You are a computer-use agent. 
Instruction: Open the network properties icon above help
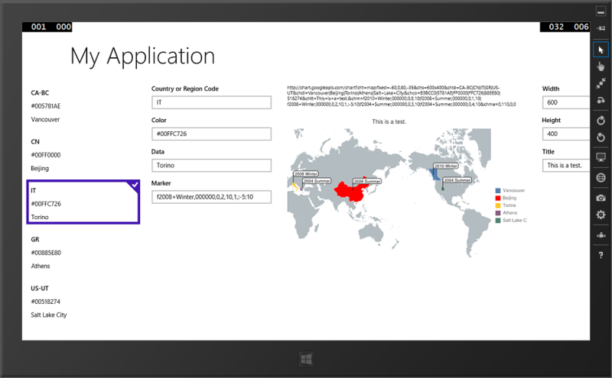tap(601, 235)
